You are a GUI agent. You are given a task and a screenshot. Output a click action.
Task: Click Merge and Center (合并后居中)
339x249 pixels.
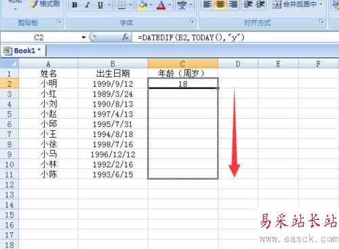[294, 4]
